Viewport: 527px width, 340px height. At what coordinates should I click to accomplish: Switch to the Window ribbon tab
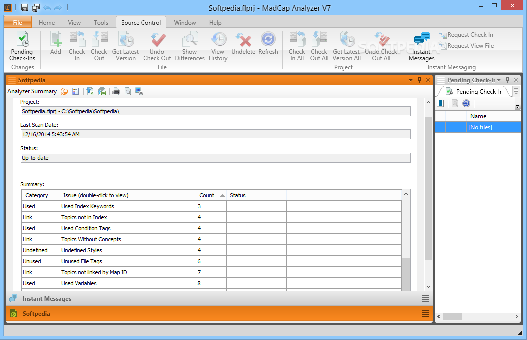tap(185, 23)
